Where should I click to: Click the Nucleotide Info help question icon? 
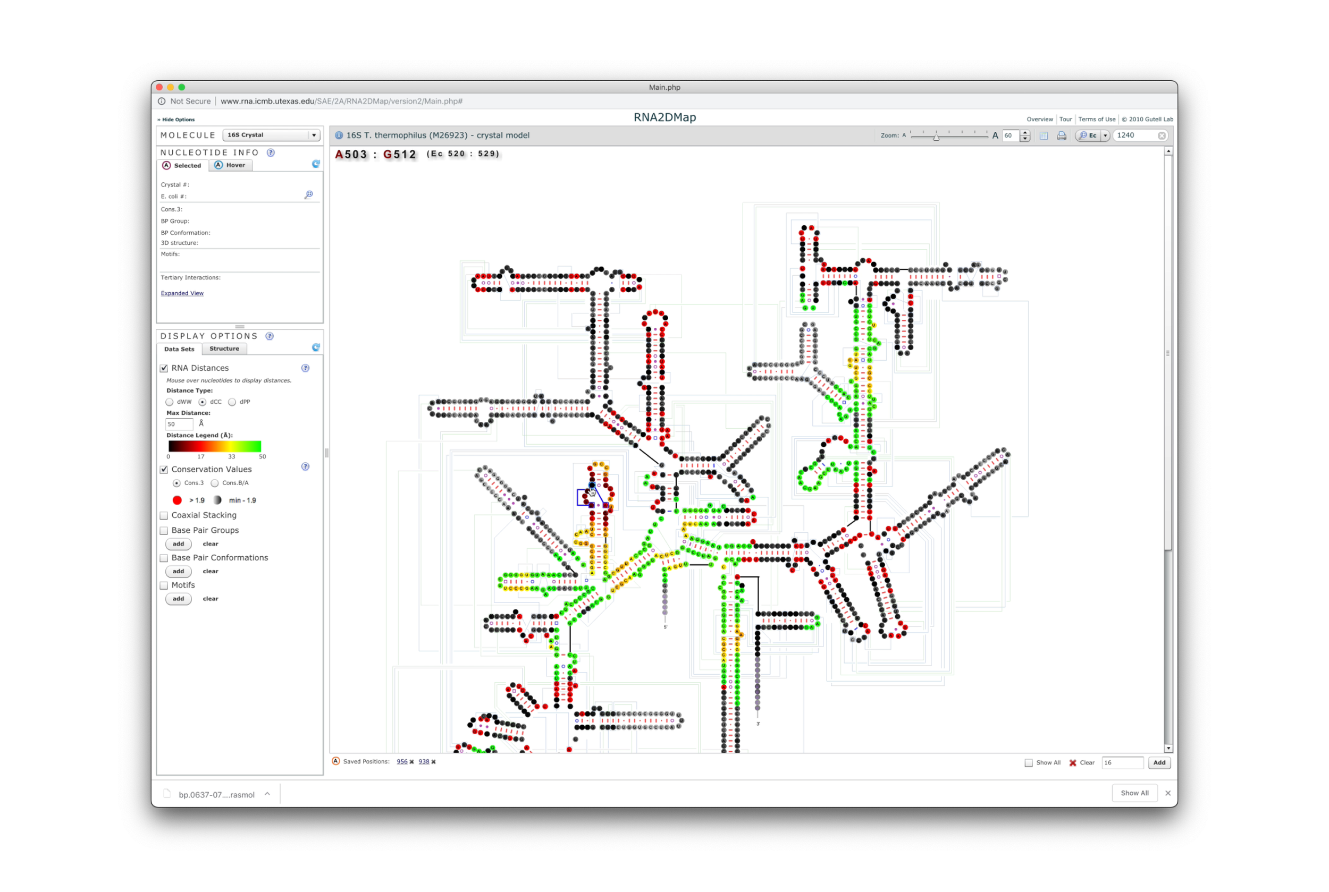pyautogui.click(x=271, y=152)
